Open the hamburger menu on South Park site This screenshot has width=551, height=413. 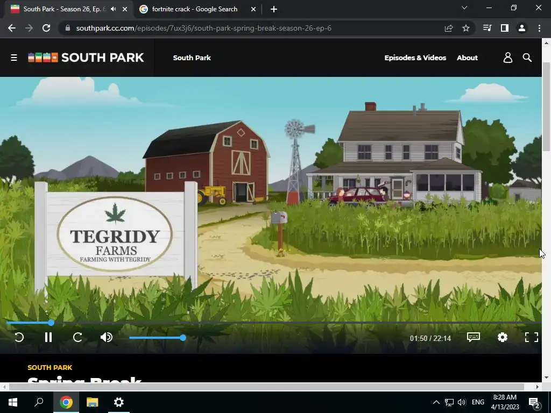tap(13, 58)
